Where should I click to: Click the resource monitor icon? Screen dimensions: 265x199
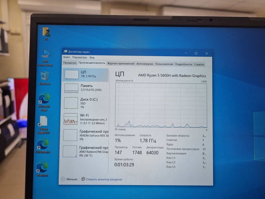point(83,179)
